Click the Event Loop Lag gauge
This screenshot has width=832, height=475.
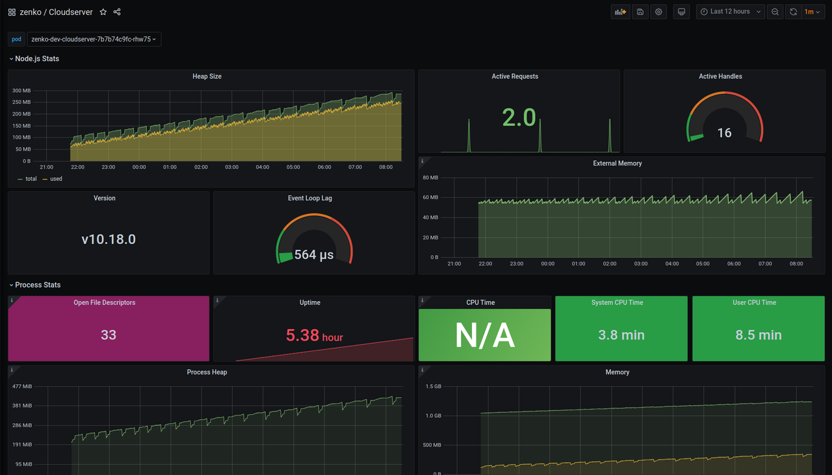(314, 240)
